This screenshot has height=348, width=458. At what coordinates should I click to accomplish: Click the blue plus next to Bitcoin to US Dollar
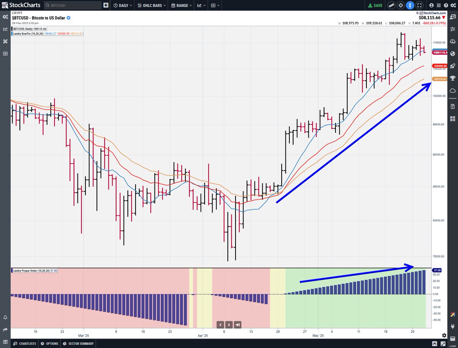point(69,18)
